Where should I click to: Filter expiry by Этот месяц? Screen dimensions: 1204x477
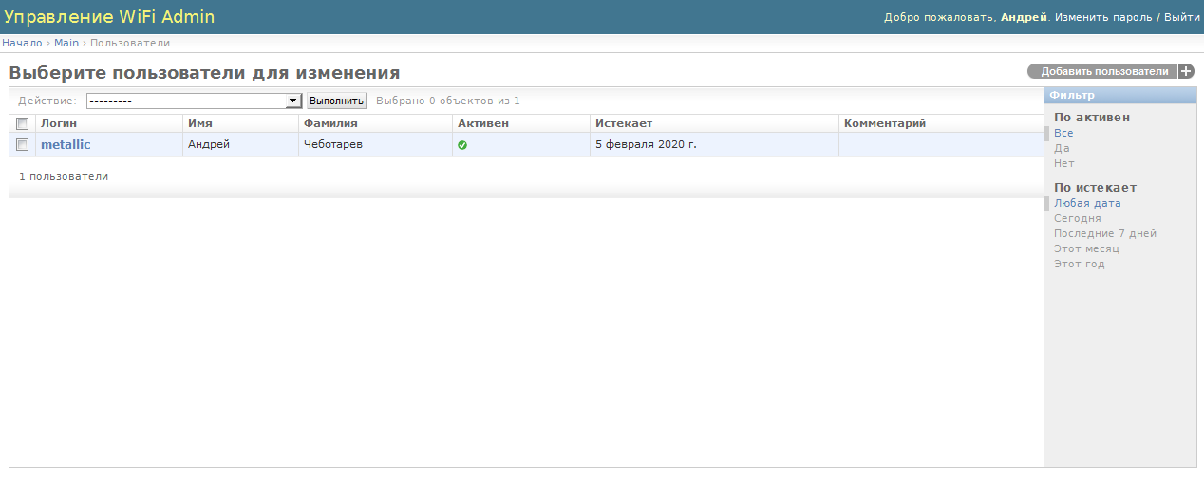pos(1086,248)
